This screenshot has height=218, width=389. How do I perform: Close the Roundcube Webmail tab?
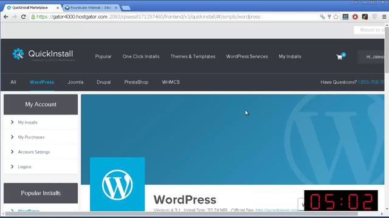point(116,8)
